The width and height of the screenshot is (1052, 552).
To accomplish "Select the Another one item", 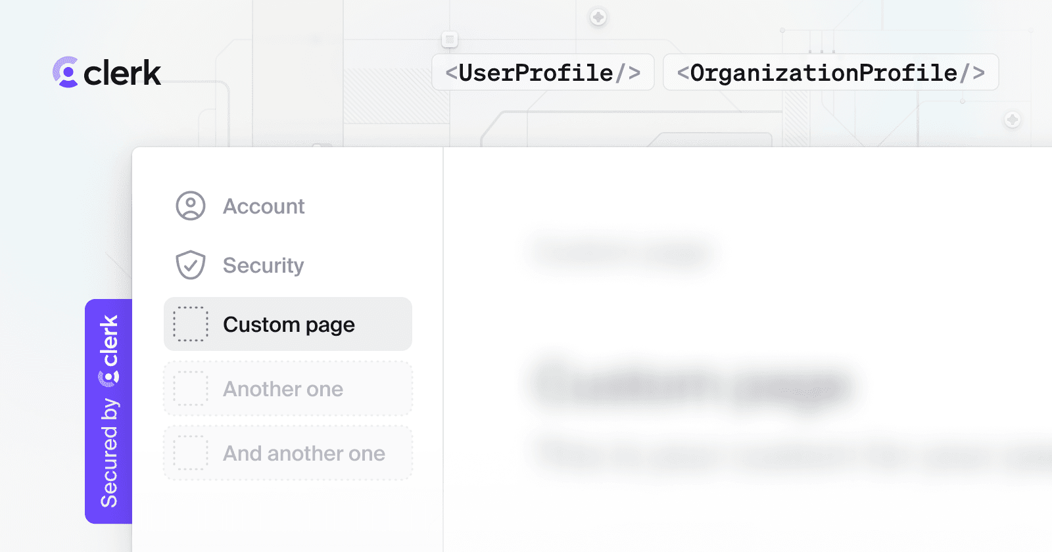I will click(x=288, y=388).
